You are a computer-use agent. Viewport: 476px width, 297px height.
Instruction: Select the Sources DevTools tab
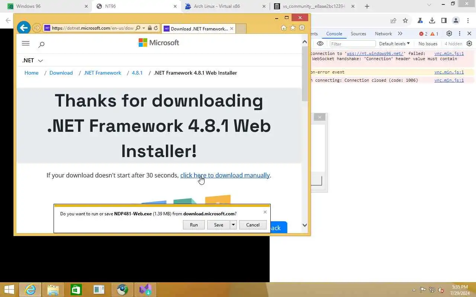click(x=358, y=33)
